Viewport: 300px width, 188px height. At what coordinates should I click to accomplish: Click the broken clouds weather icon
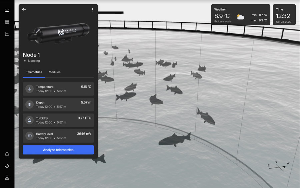point(240,17)
